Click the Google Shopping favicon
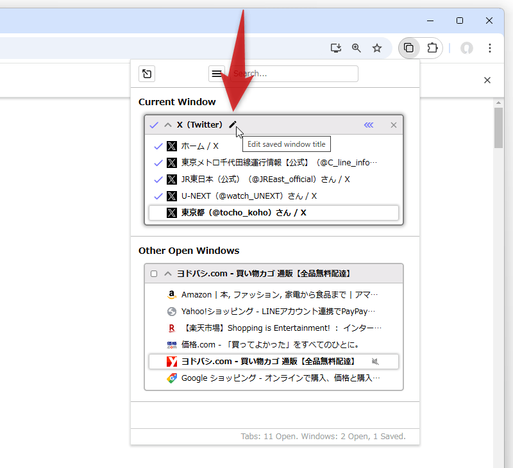Viewport: 513px width, 468px height. point(172,378)
